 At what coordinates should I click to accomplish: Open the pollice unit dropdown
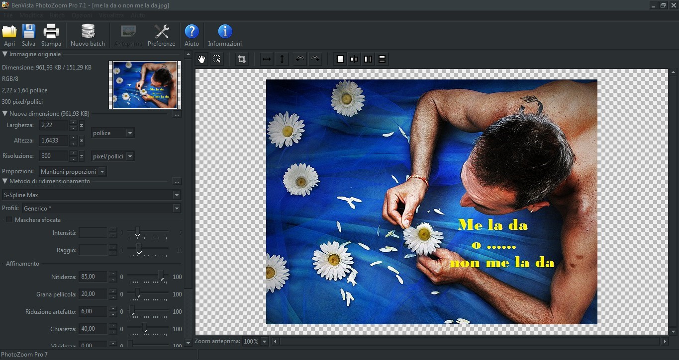(113, 133)
